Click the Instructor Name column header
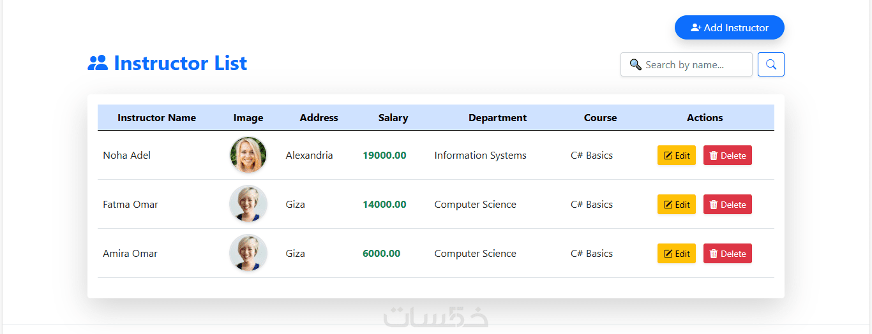The width and height of the screenshot is (872, 334). tap(156, 118)
